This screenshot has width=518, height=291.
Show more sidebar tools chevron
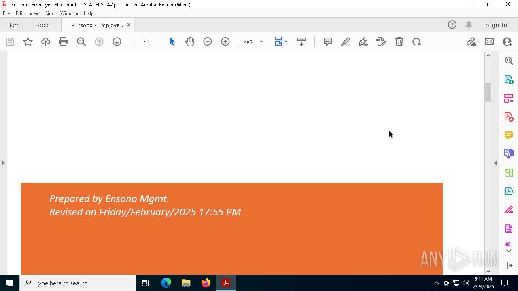pyautogui.click(x=509, y=251)
